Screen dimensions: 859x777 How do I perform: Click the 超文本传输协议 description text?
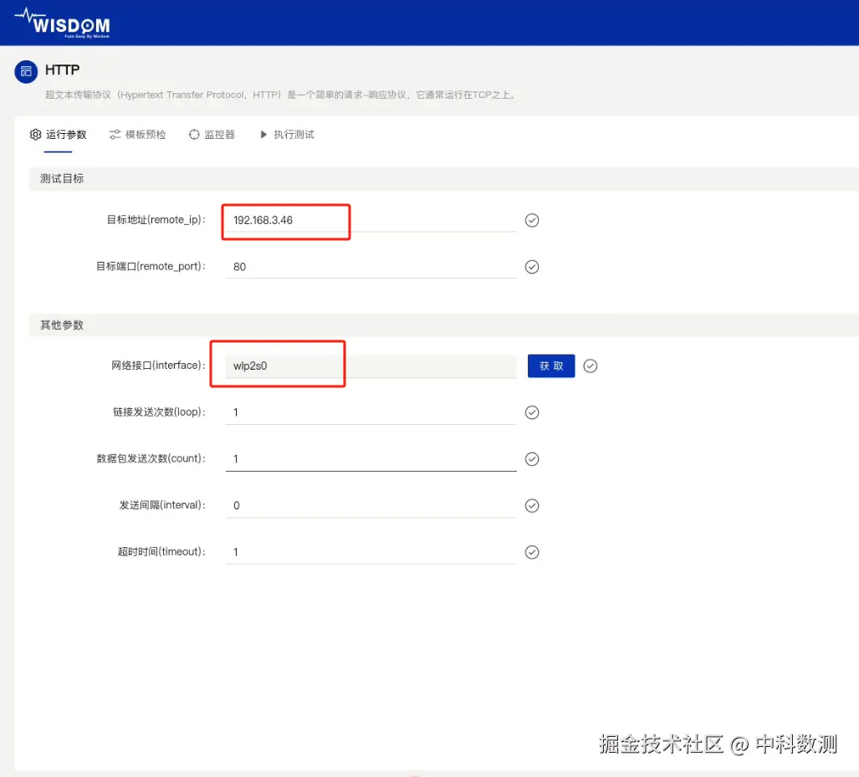[280, 95]
